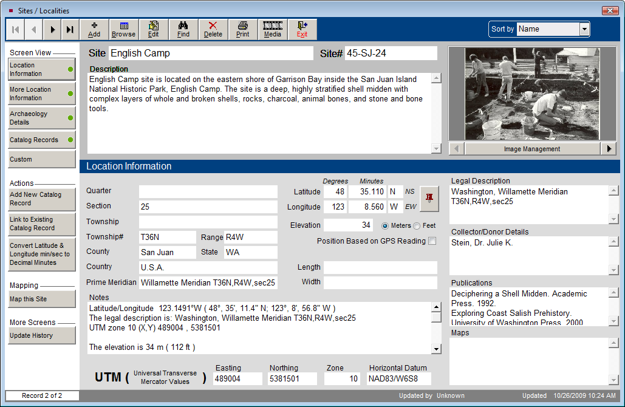The width and height of the screenshot is (625, 407).
Task: Click the Edit record toolbar icon
Action: pos(154,29)
